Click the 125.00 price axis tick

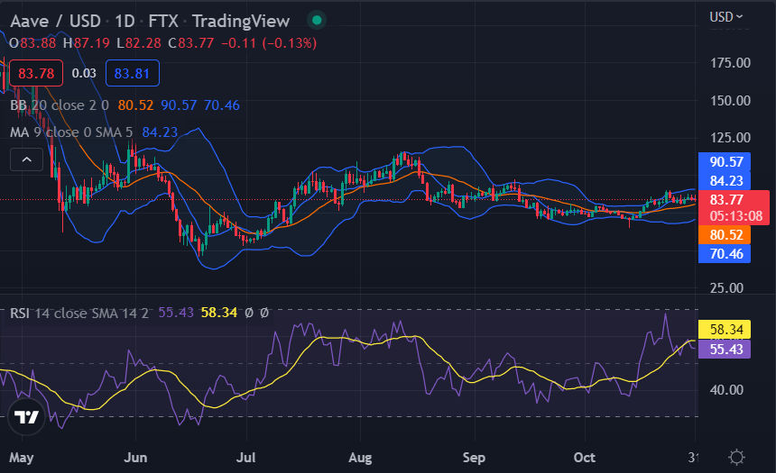pos(731,138)
